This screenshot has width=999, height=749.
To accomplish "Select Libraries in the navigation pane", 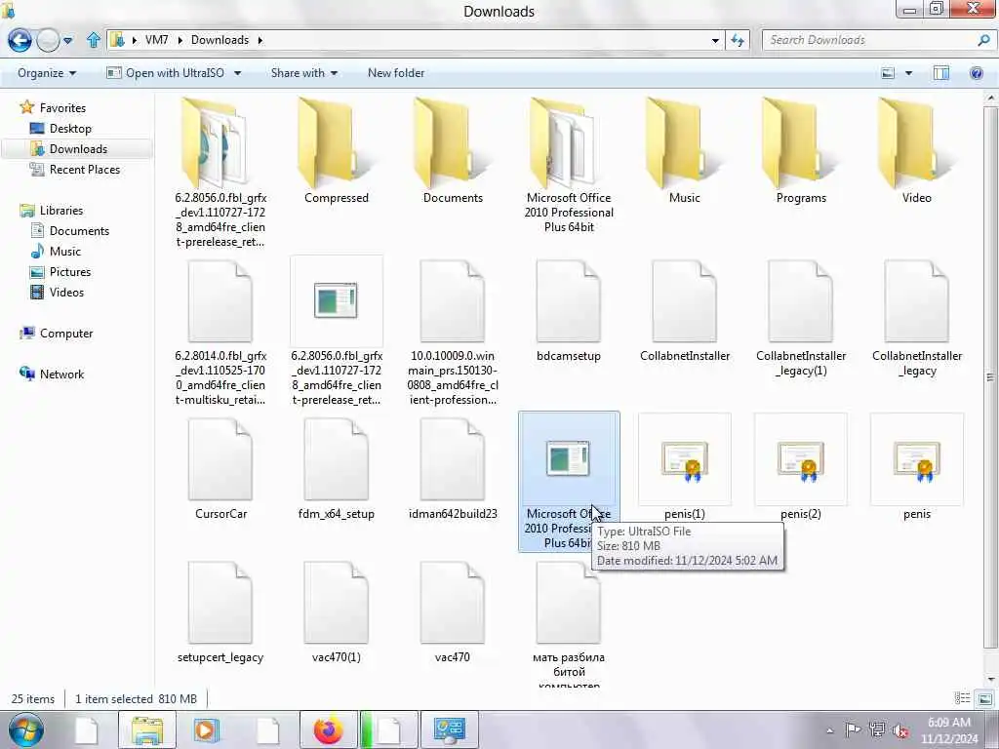I will point(53,211).
